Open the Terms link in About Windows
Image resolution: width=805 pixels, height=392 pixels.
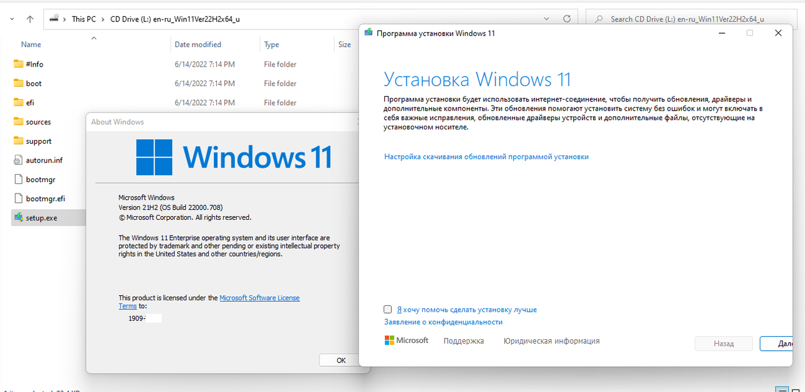coord(128,306)
